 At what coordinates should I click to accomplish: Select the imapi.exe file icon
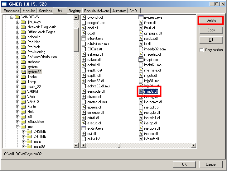point(141,60)
